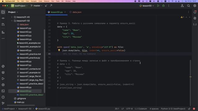The image size is (198, 111).
Task: Open the Project tool window folder icon
Action: point(3,12)
